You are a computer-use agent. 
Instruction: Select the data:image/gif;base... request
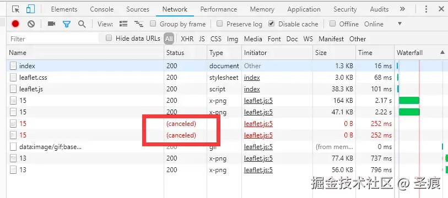[x=228, y=147]
